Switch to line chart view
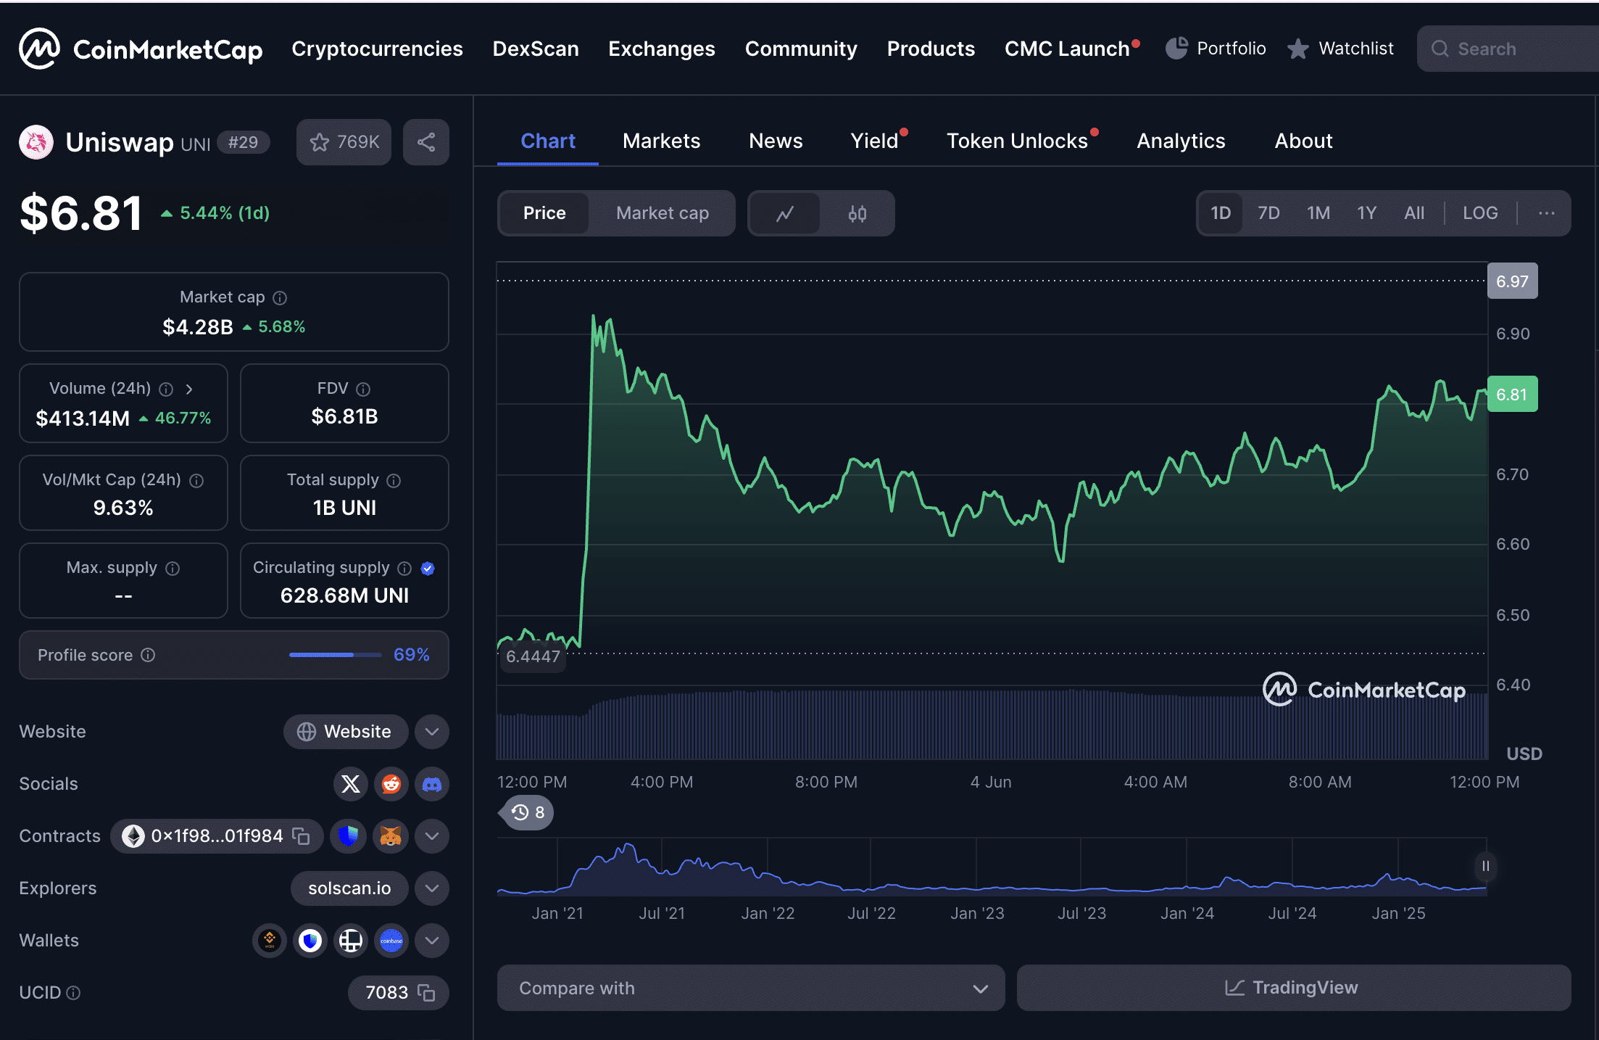This screenshot has width=1599, height=1040. point(785,213)
